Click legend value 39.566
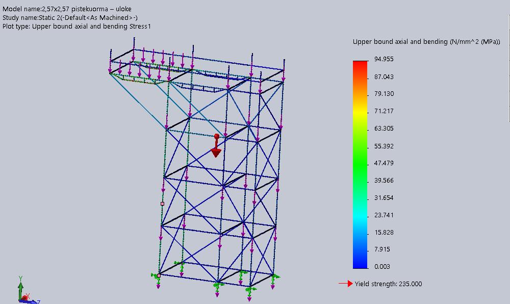The image size is (510, 304). click(x=384, y=180)
